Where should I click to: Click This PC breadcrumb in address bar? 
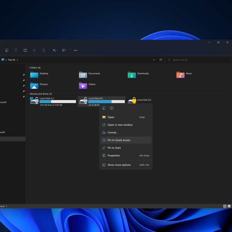(x=12, y=60)
